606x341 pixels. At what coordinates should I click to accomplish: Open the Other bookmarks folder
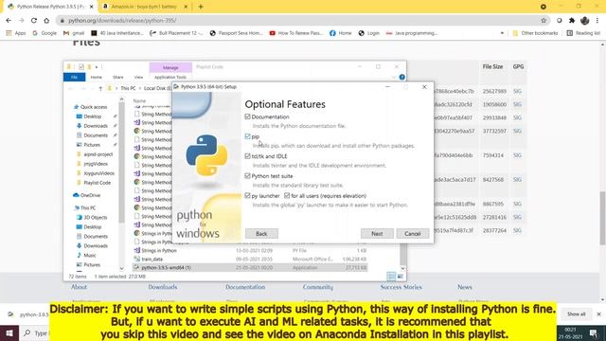pyautogui.click(x=535, y=33)
